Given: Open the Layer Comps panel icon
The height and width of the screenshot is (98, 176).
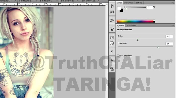Looking at the screenshot, I should point(112,43).
